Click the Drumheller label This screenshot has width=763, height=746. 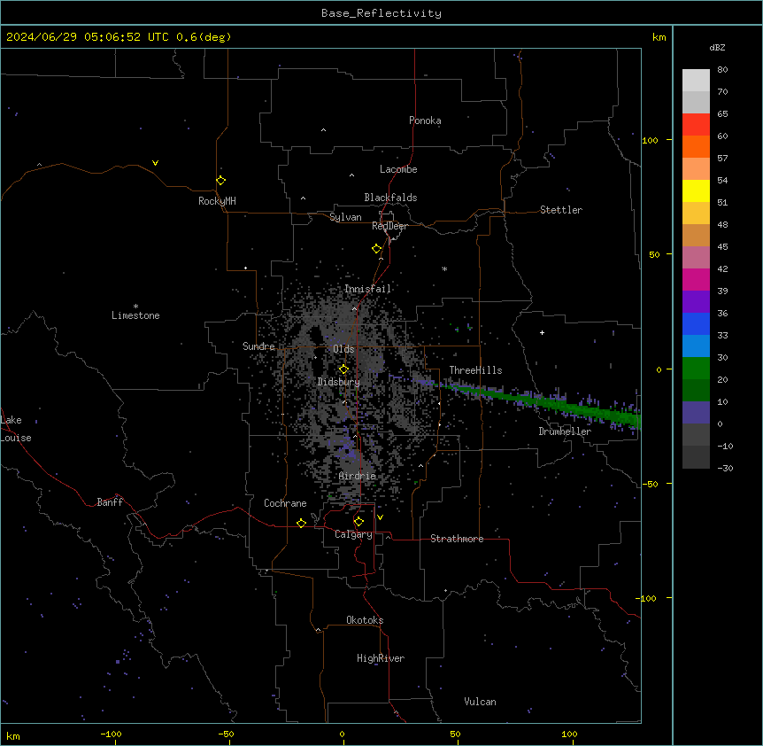565,431
